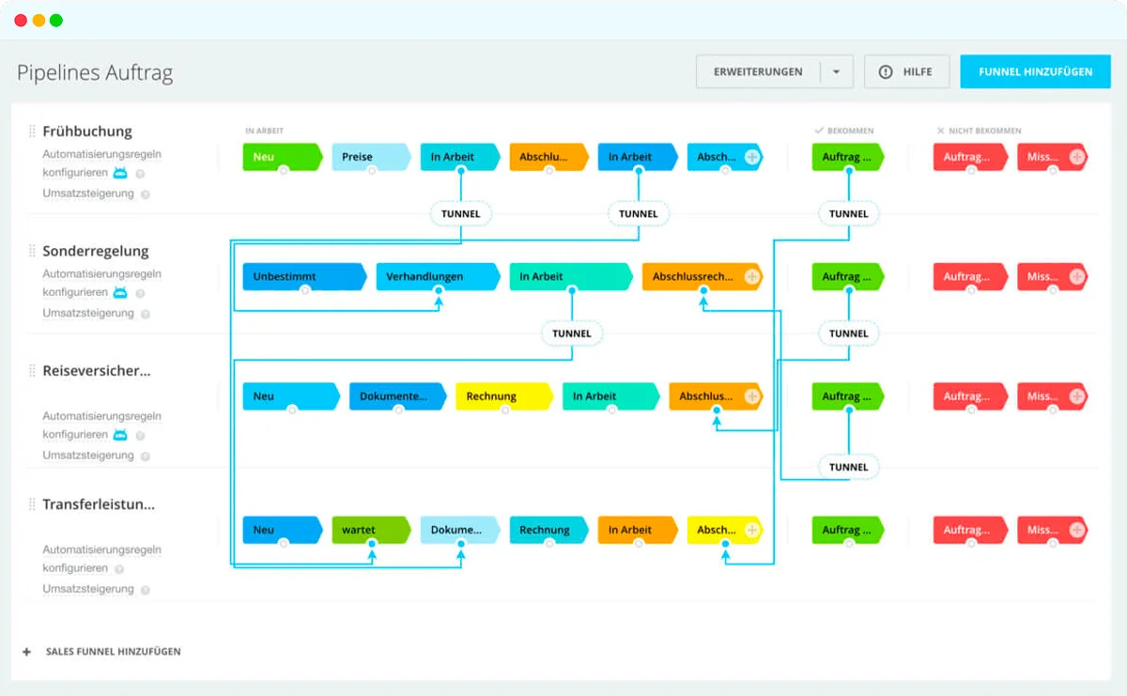
Task: Click Tunnel badge below Reiseversicher... Auftrag stage
Action: (849, 467)
